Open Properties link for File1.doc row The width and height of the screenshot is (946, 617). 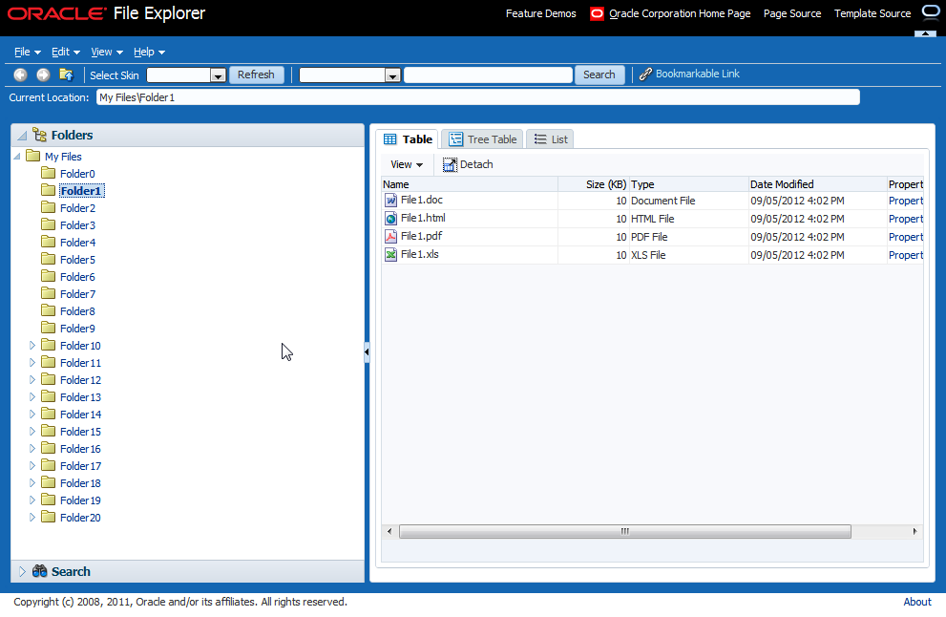point(906,201)
